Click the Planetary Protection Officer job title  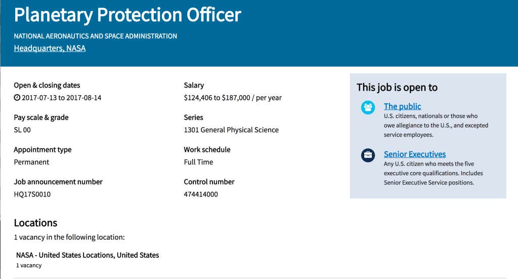(x=127, y=15)
